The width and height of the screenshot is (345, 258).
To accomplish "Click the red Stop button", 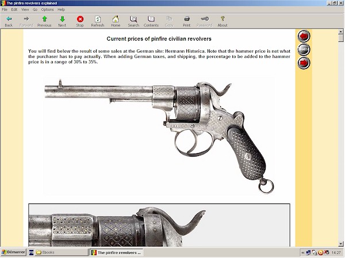I will [x=80, y=22].
